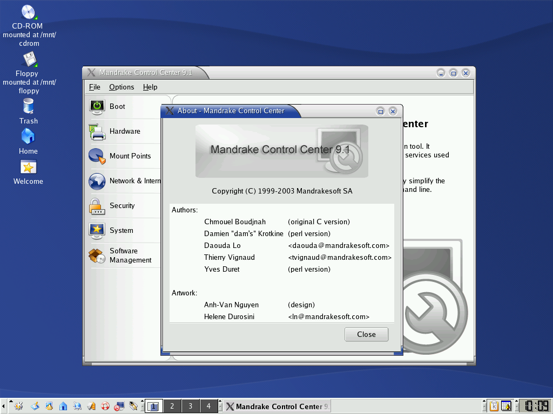
Task: Click the panel icon after Konqueror
Action: pos(91,406)
